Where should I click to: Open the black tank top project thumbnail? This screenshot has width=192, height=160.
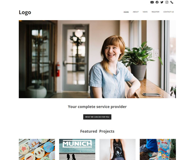117,149
